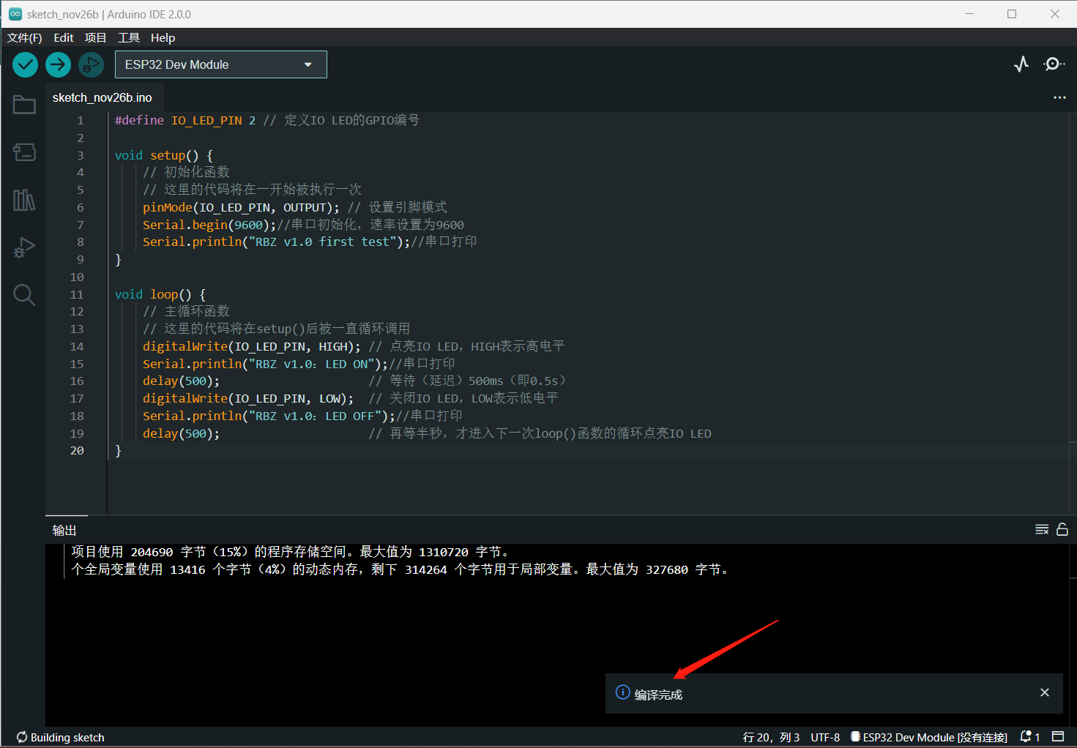Maximize the Arduino IDE window

[1012, 14]
